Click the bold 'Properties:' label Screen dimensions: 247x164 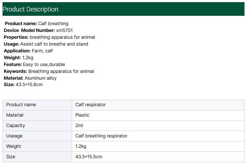[16, 37]
